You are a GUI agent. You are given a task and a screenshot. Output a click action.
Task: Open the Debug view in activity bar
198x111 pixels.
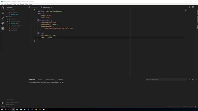coord(3,23)
